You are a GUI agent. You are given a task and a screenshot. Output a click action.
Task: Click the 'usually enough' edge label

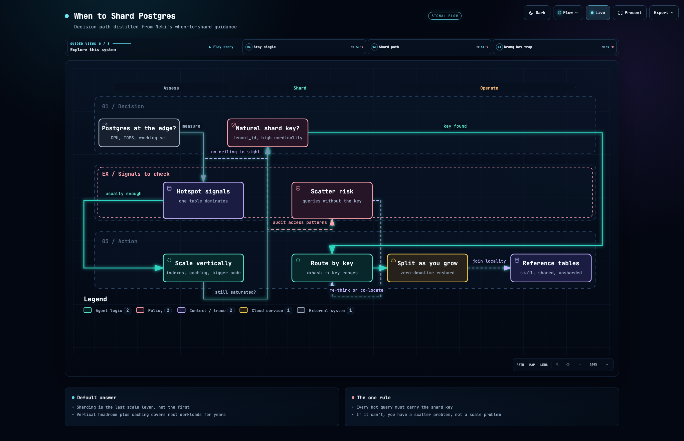pyautogui.click(x=124, y=194)
